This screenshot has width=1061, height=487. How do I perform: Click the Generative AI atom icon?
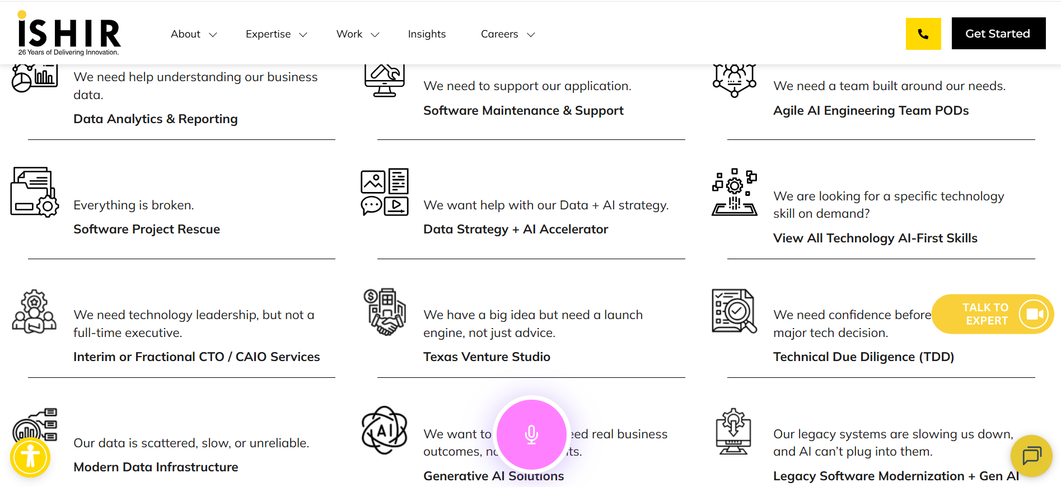[x=384, y=430]
